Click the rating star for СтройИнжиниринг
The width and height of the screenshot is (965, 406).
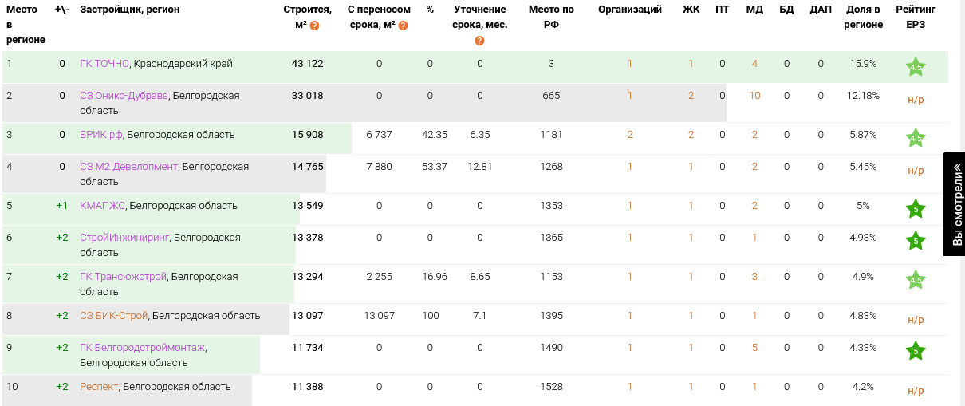pyautogui.click(x=916, y=241)
